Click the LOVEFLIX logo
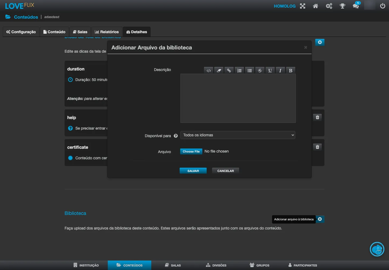The image size is (389, 270). point(19,6)
